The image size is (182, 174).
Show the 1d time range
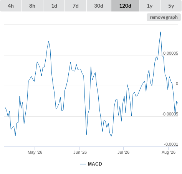54,6
